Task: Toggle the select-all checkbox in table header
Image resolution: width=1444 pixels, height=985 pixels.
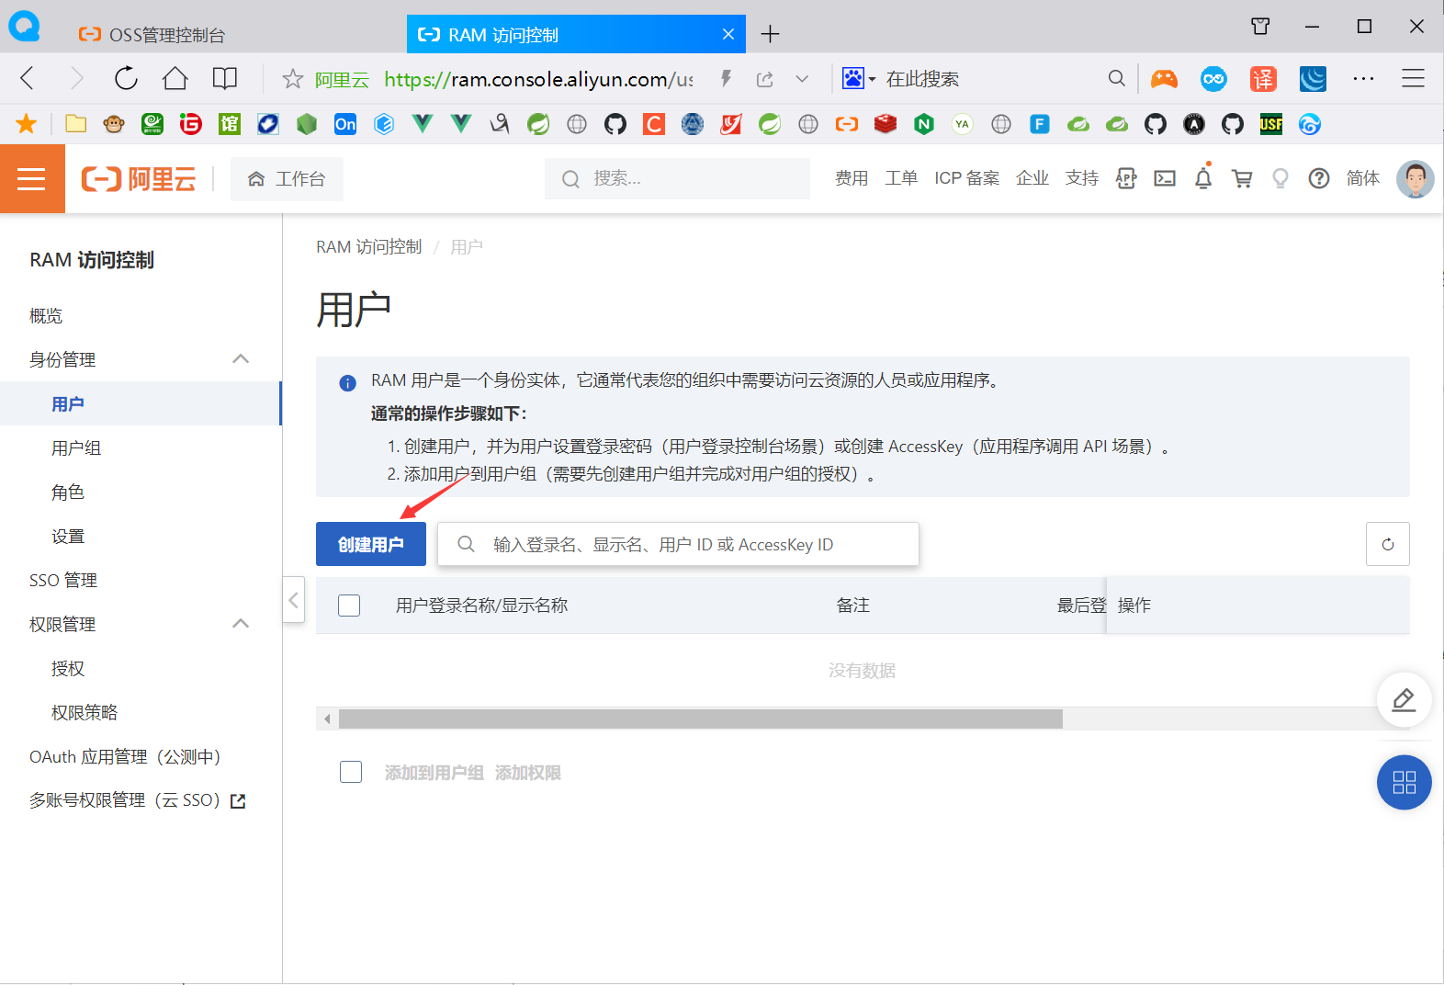Action: click(x=349, y=606)
